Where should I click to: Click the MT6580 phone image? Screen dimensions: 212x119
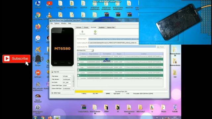tap(62, 47)
